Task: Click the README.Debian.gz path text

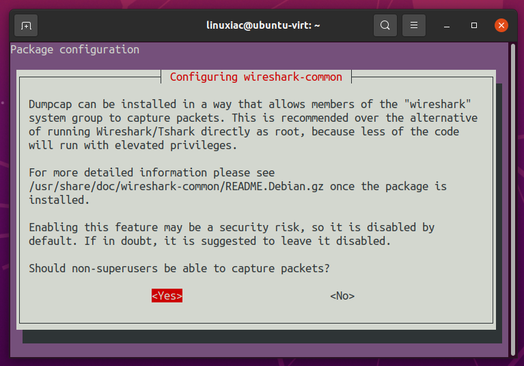Action: (x=176, y=186)
